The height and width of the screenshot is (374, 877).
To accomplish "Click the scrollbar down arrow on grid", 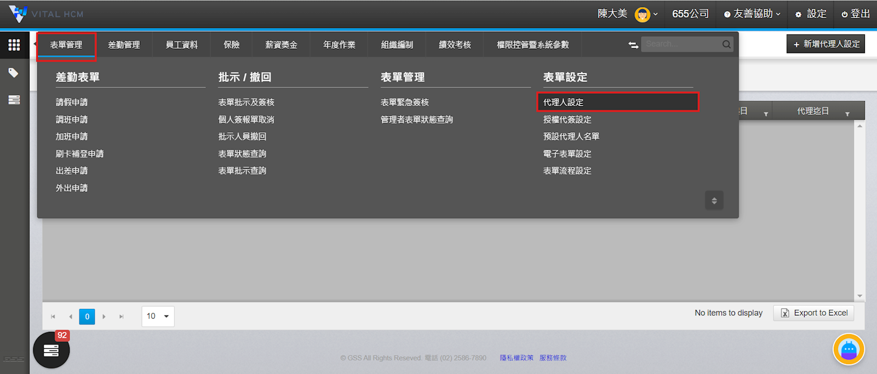I will [859, 296].
